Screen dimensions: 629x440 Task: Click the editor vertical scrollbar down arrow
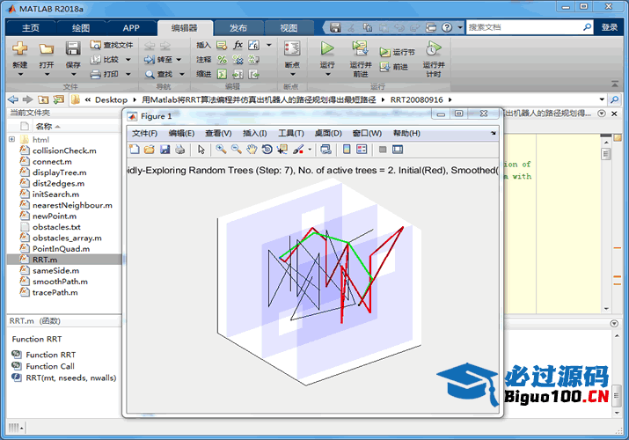coord(606,309)
